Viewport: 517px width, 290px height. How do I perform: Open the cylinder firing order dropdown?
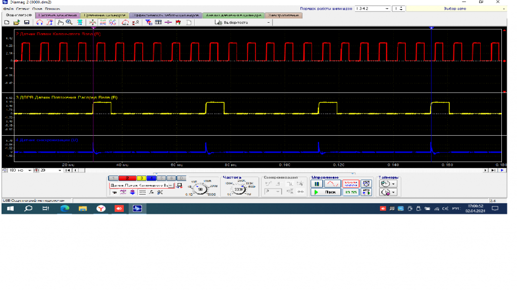pos(387,9)
